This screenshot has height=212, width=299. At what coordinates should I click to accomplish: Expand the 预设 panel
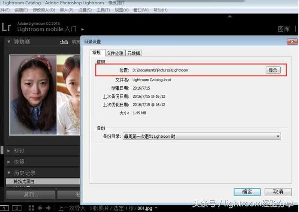(x=9, y=151)
